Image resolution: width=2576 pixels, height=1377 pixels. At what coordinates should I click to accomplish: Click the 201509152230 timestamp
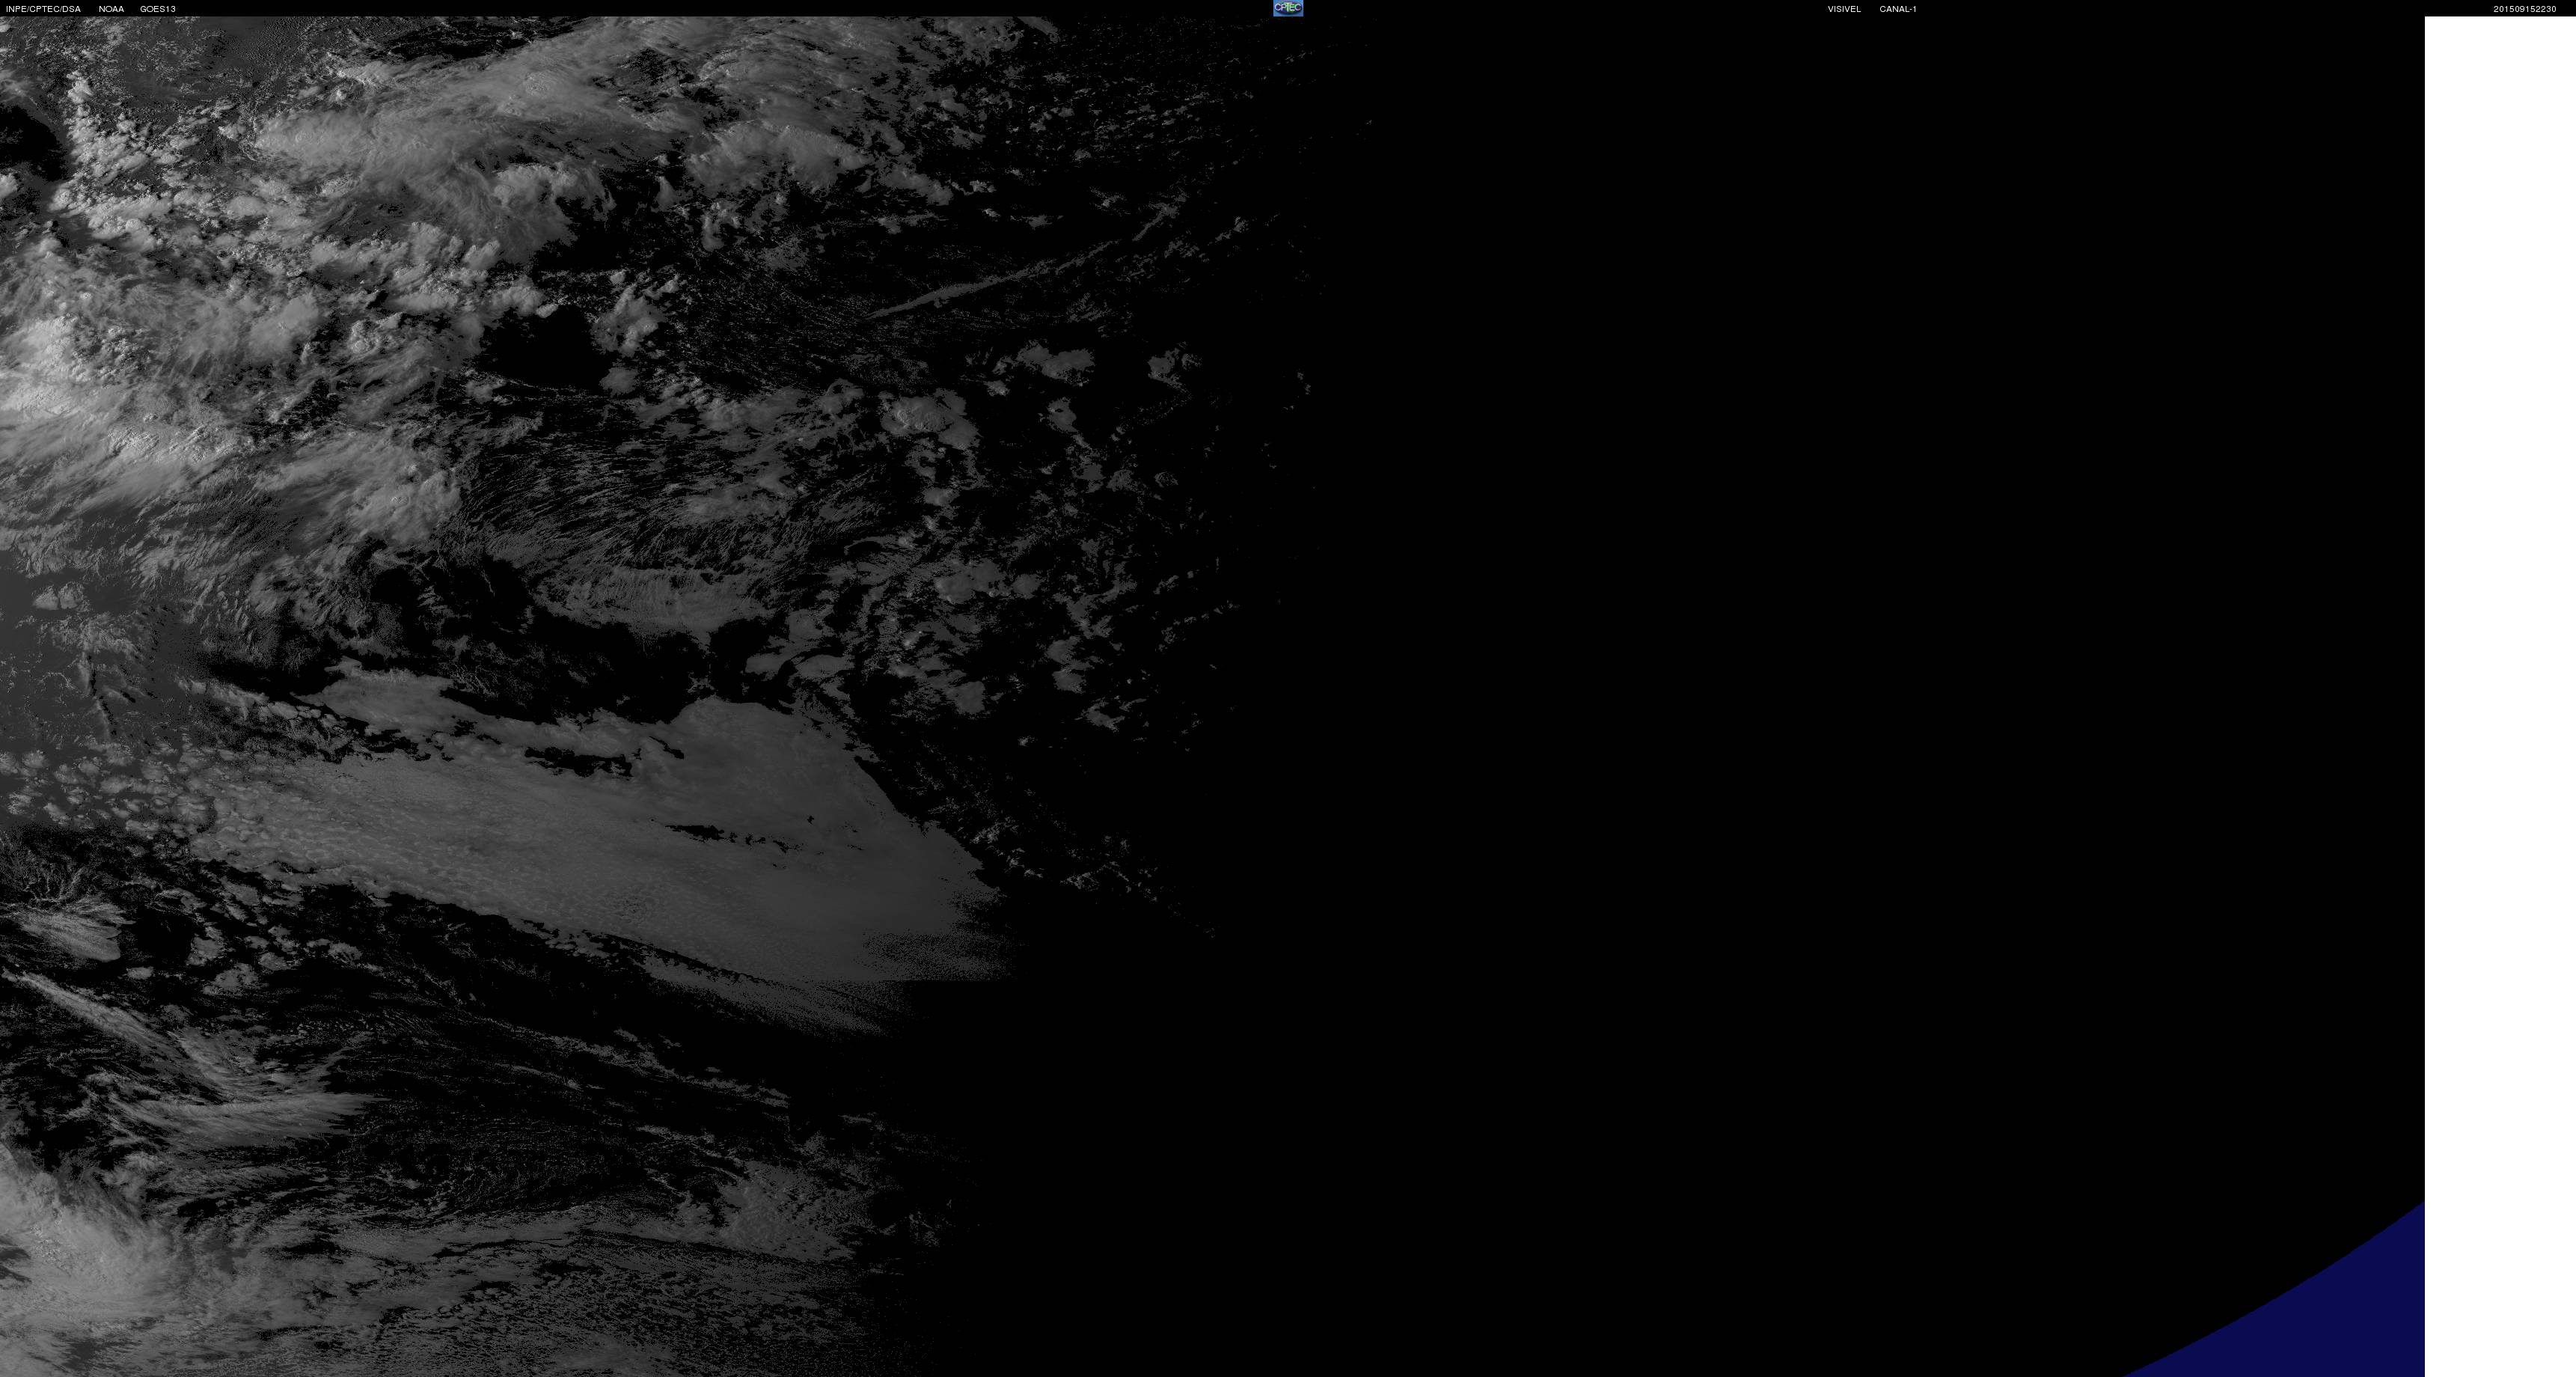pyautogui.click(x=2524, y=9)
